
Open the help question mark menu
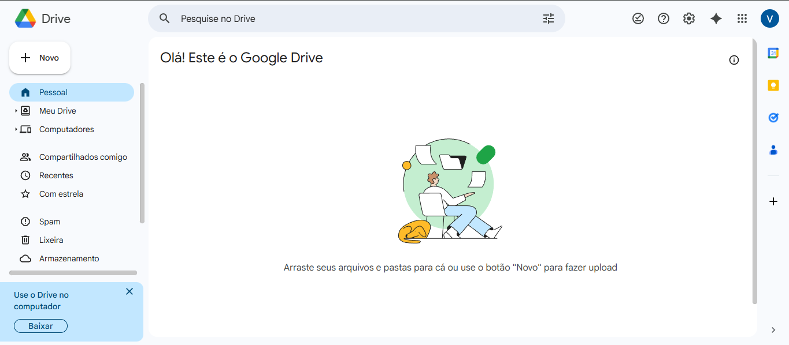pyautogui.click(x=664, y=18)
